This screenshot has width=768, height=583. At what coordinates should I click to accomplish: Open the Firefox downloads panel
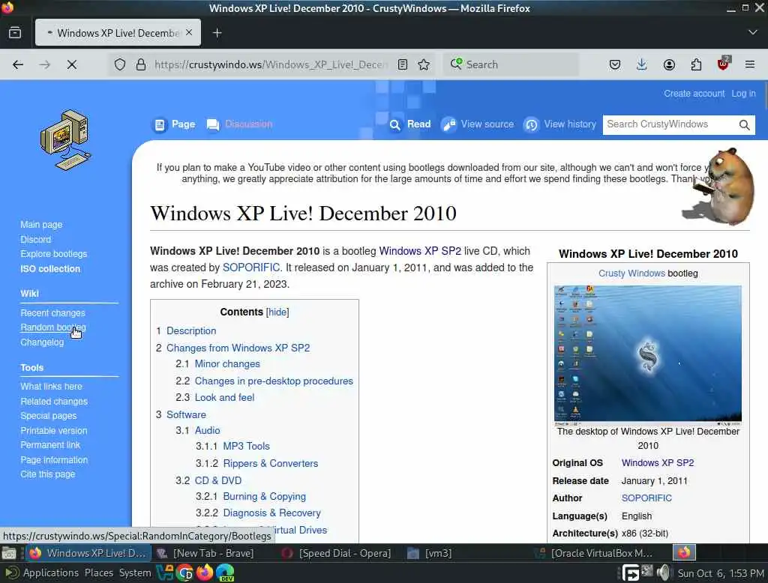pyautogui.click(x=642, y=64)
